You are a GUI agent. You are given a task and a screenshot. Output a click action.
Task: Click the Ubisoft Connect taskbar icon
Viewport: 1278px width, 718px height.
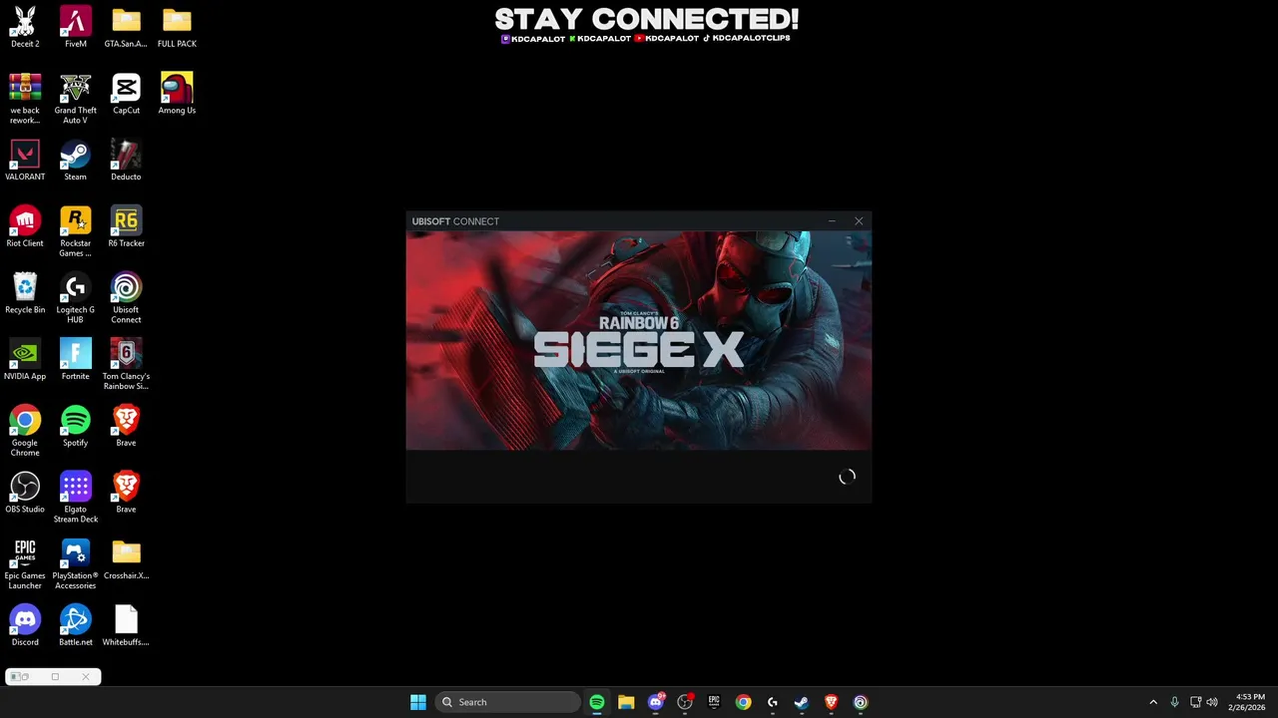pyautogui.click(x=861, y=702)
